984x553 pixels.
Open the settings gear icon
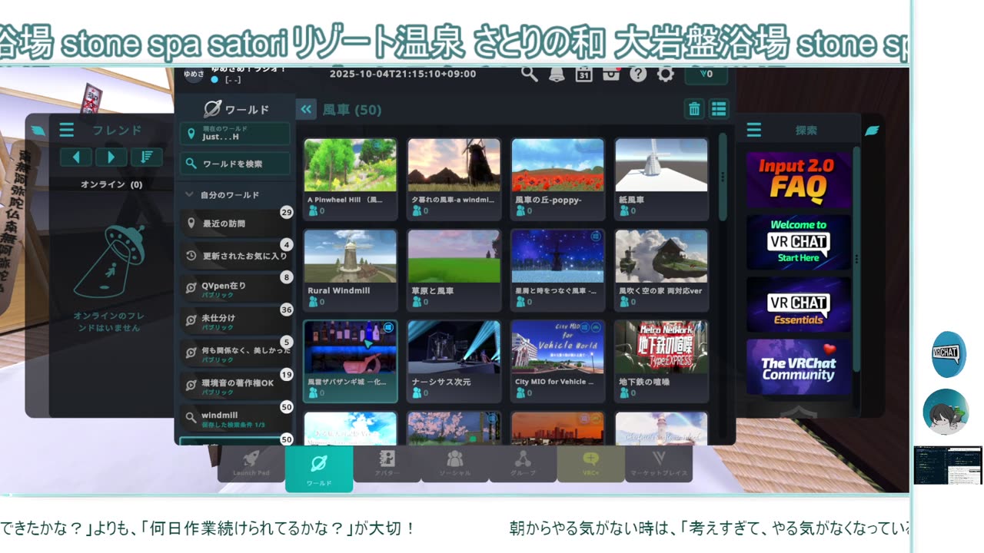point(666,74)
